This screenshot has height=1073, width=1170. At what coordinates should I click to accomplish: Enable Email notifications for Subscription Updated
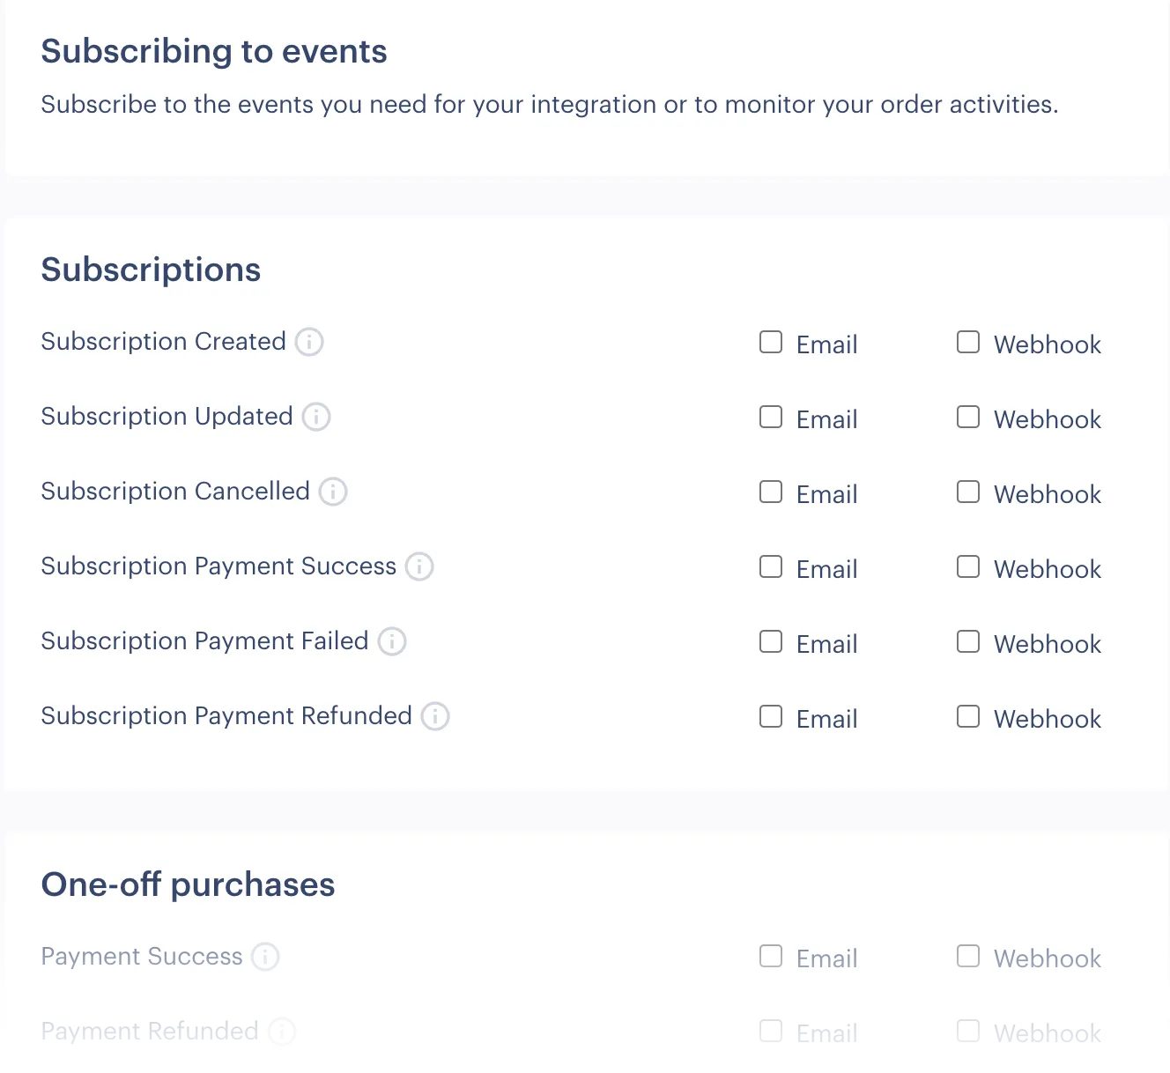click(x=771, y=417)
